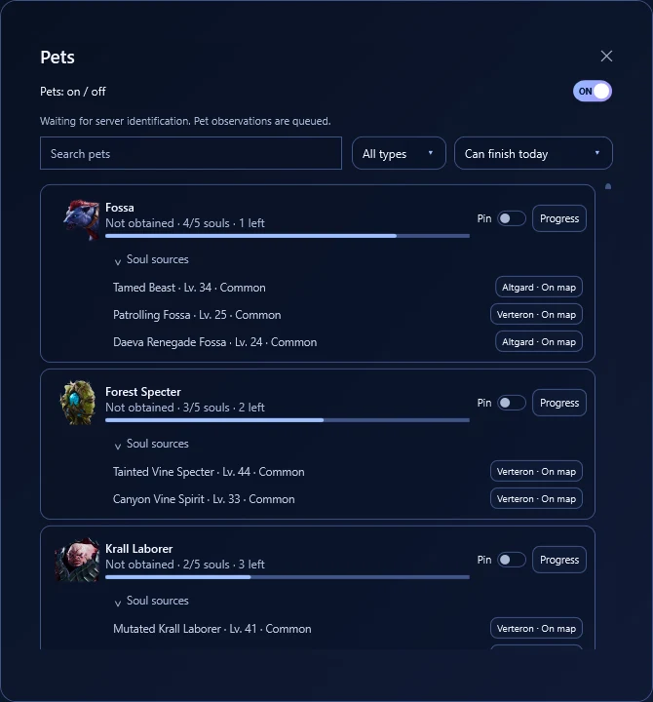Close the Pets dialog with the X
This screenshot has height=702, width=653.
coord(606,56)
